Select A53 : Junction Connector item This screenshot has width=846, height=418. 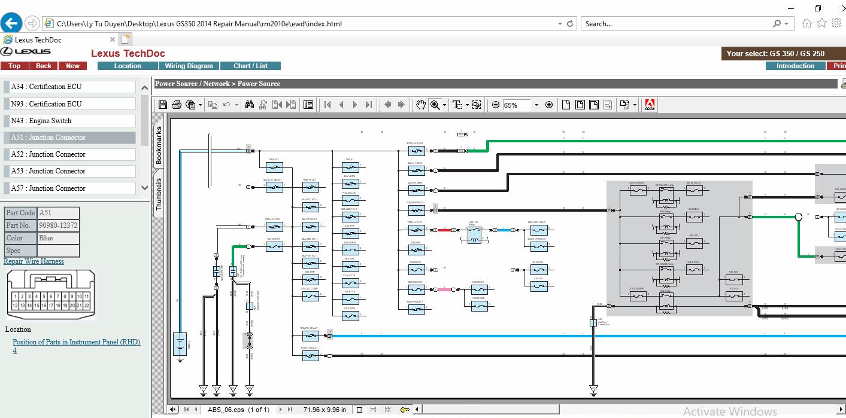71,171
